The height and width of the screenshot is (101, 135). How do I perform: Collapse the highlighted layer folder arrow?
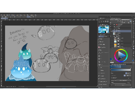click(x=113, y=31)
